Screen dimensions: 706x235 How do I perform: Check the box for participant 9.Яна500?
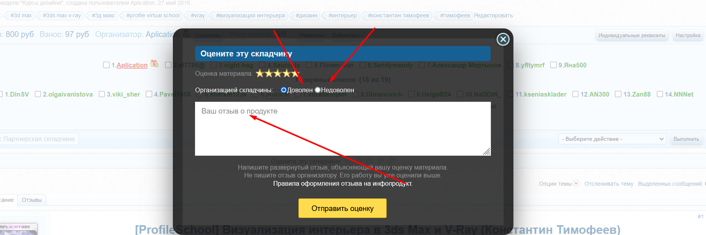553,65
